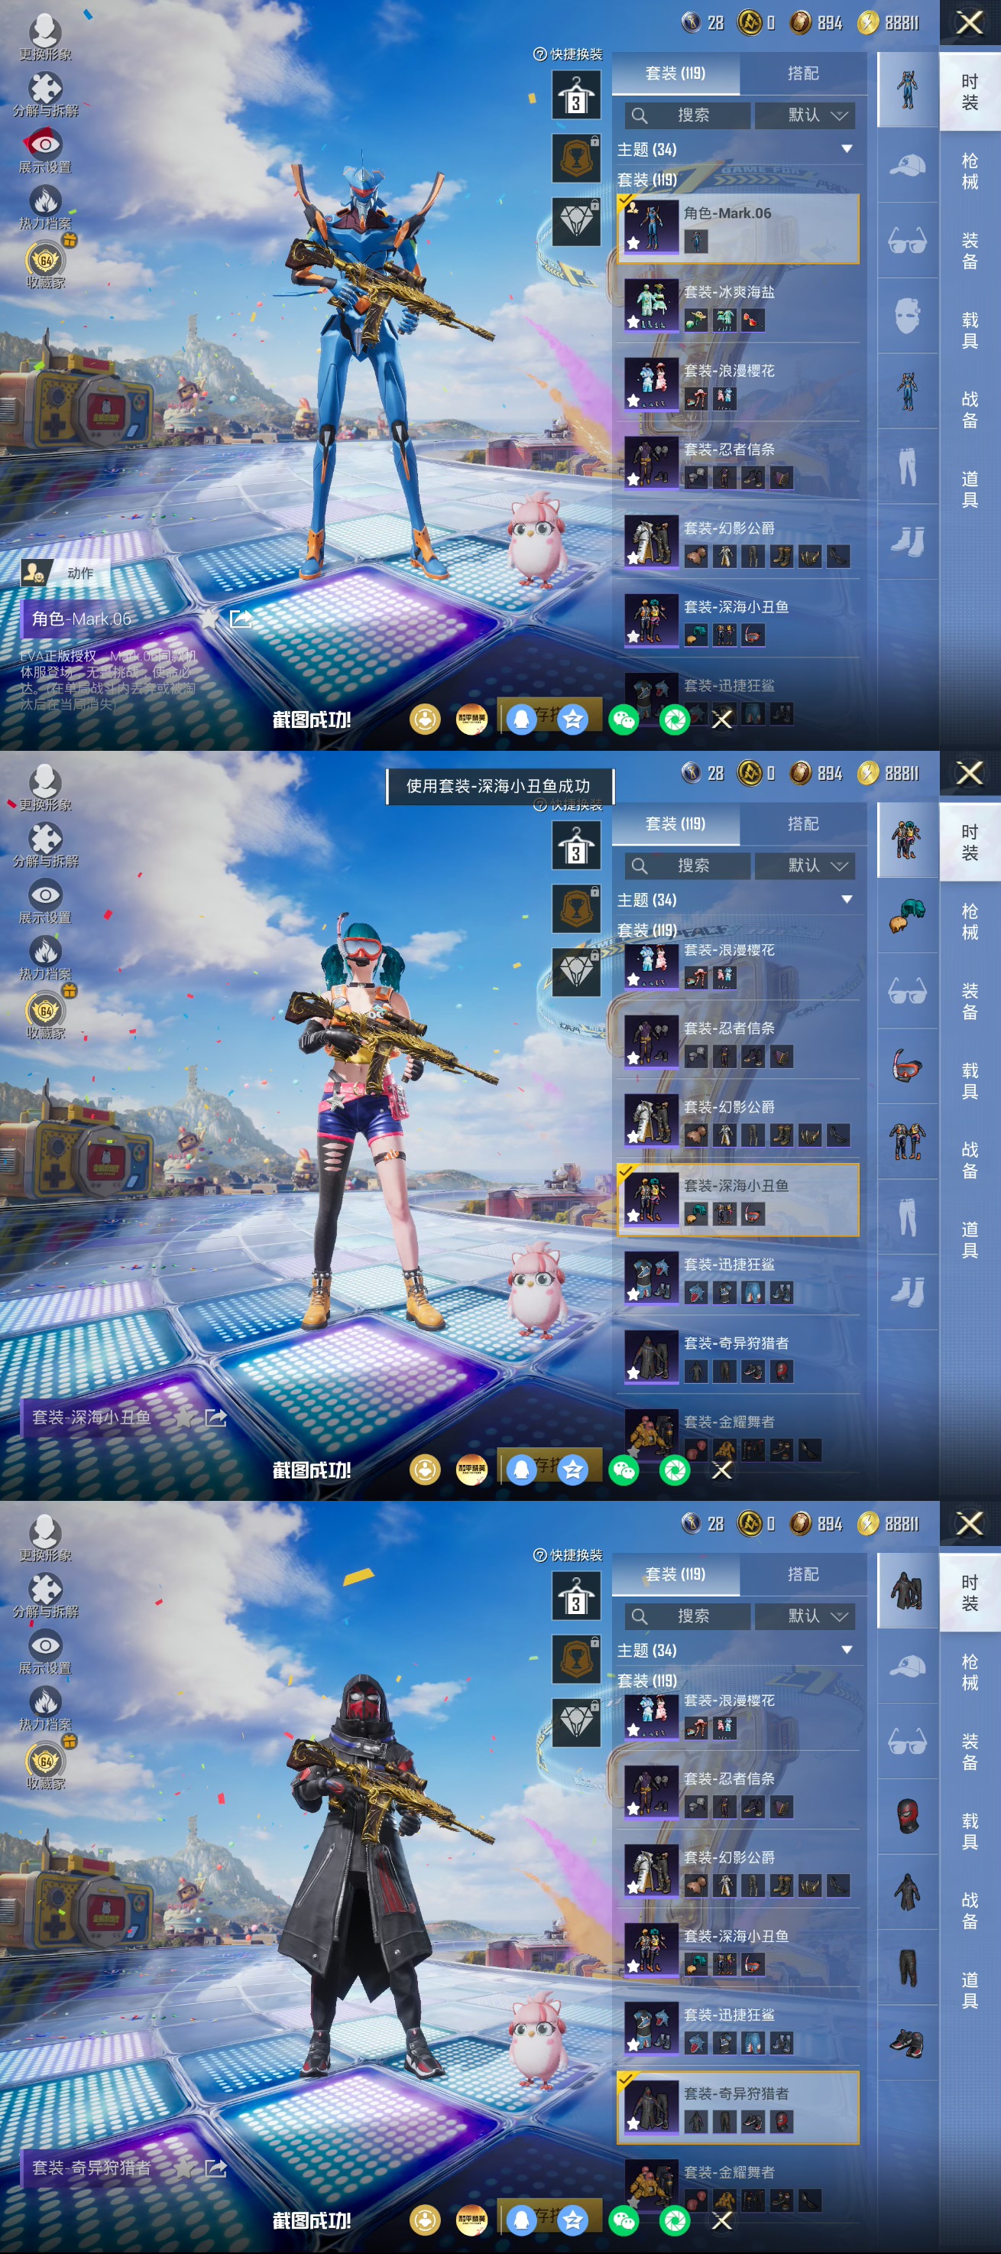
Task: Select the 套装-冰爽海盐 outfit row
Action: [738, 307]
